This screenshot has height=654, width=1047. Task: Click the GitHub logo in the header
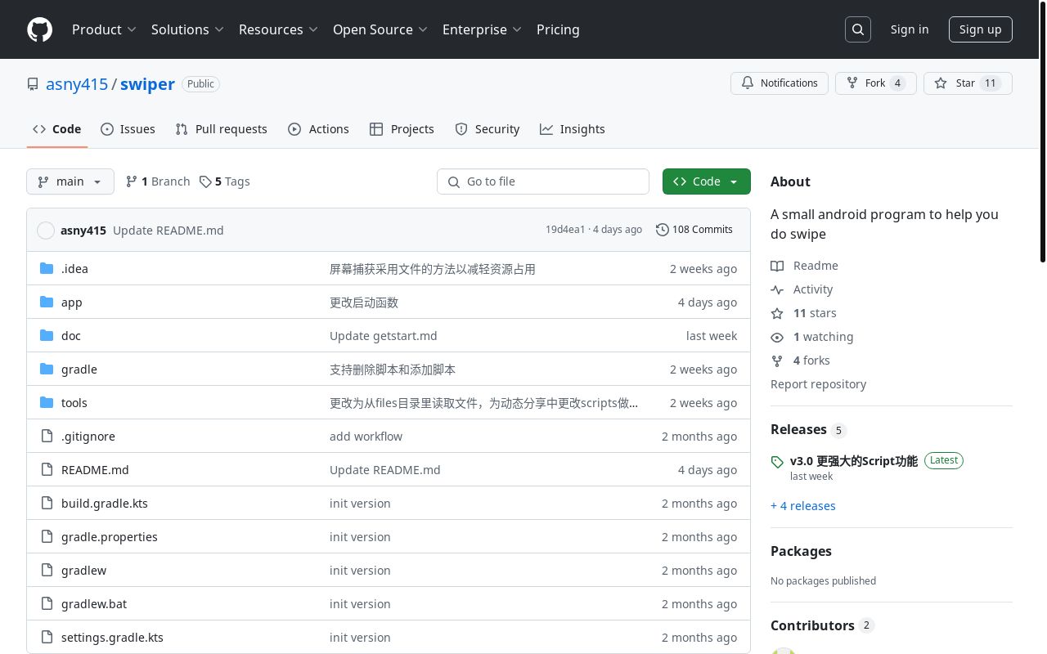pyautogui.click(x=39, y=29)
